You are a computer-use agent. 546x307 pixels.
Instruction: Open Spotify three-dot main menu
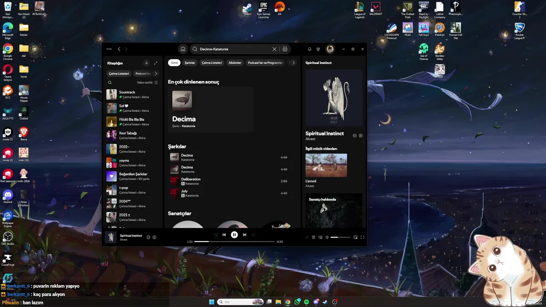tap(109, 49)
